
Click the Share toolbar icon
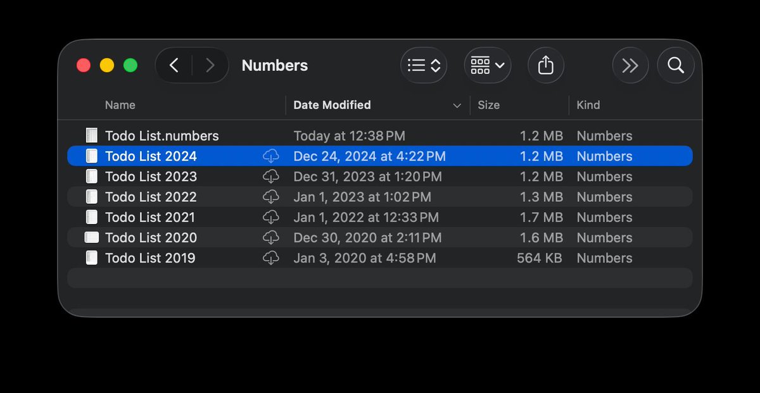[546, 65]
